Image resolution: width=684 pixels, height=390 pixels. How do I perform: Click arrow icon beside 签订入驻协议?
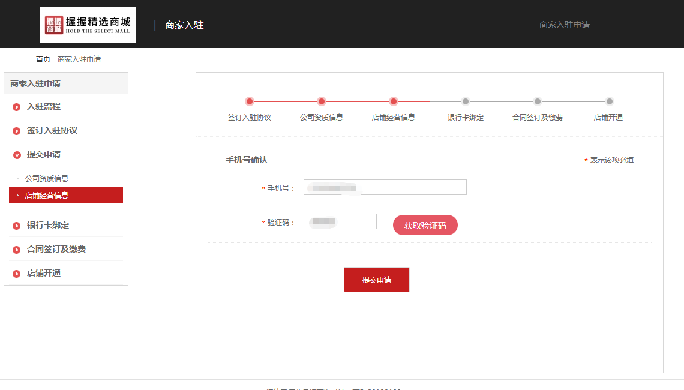[17, 131]
